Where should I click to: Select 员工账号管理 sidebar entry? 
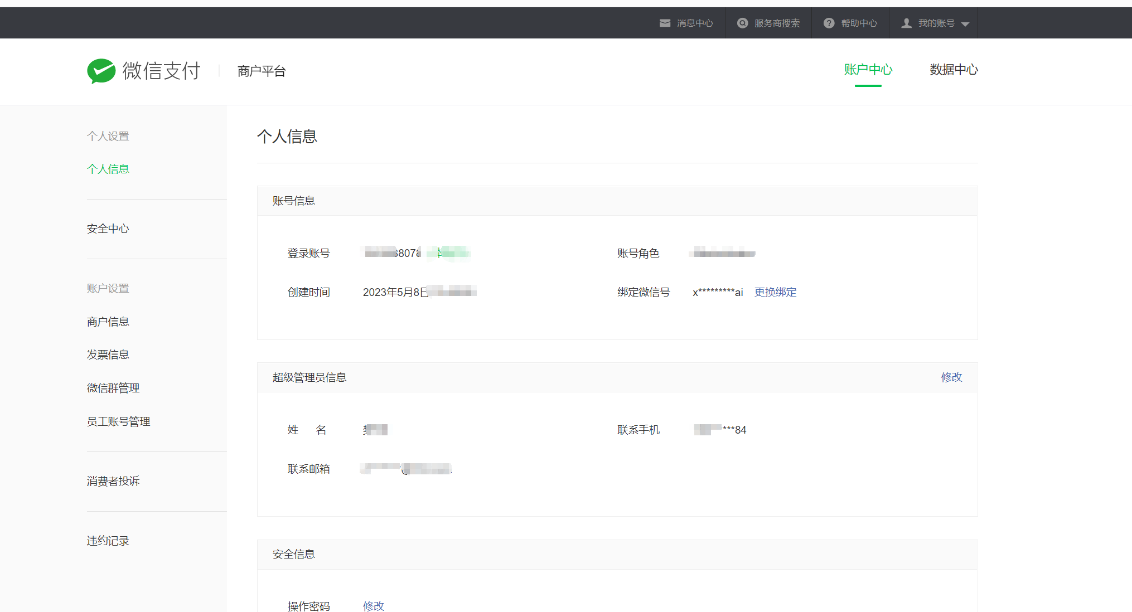118,421
